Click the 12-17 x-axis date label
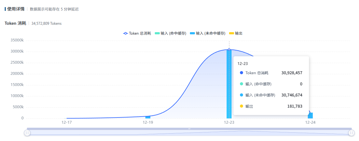 pyautogui.click(x=67, y=122)
